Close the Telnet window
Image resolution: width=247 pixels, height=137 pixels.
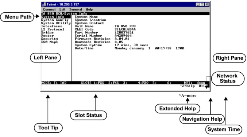click(x=207, y=4)
